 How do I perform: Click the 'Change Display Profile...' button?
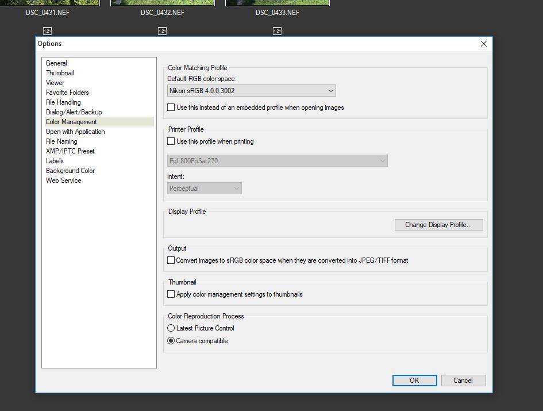(439, 225)
